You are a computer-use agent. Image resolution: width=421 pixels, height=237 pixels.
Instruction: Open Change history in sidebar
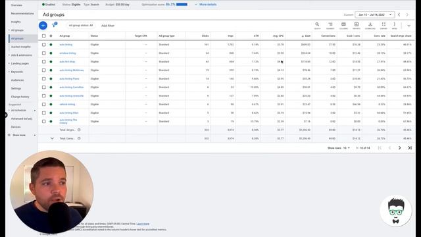tap(20, 97)
